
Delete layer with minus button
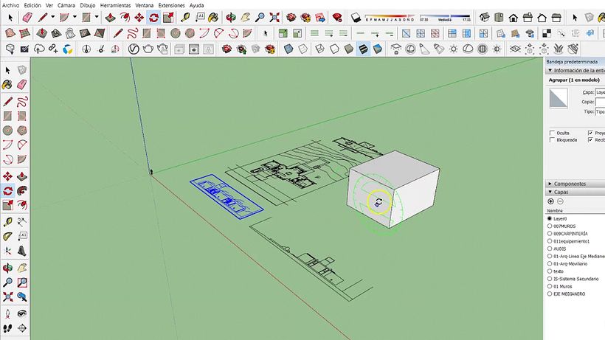coord(560,201)
